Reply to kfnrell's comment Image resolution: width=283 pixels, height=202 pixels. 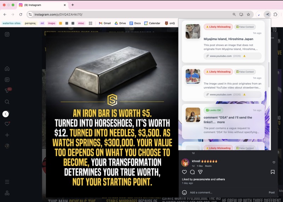click(x=208, y=166)
